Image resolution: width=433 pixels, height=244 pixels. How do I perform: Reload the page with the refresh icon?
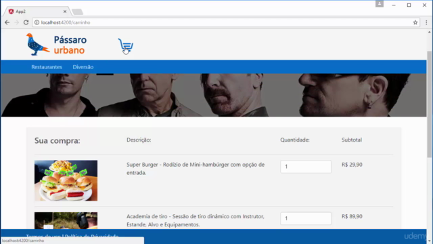26,22
